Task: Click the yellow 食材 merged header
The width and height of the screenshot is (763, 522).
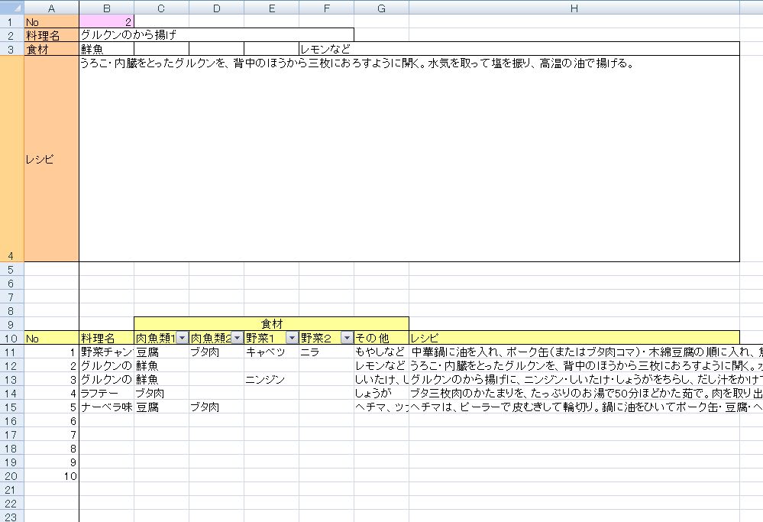Action: click(x=271, y=324)
